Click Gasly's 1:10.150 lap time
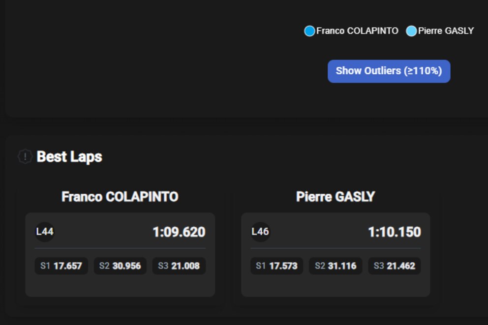The width and height of the screenshot is (488, 325). point(395,232)
